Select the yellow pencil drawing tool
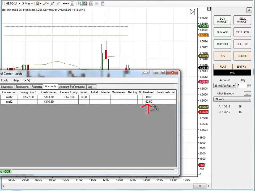255x191 pixels. pyautogui.click(x=45, y=3)
